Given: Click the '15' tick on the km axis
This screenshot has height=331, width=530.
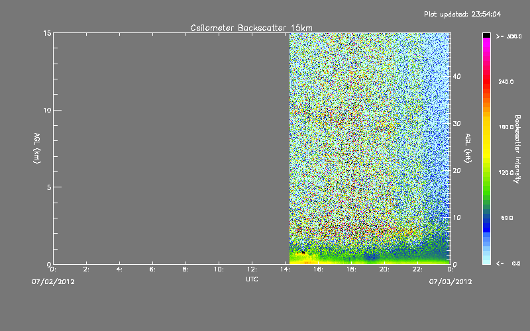Looking at the screenshot, I should point(47,33).
